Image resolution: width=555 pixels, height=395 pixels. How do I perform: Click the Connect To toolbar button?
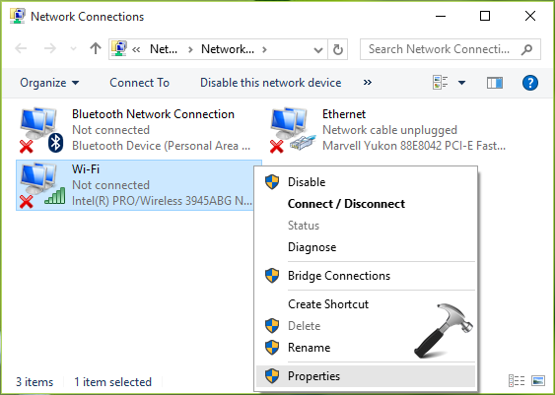coord(139,83)
